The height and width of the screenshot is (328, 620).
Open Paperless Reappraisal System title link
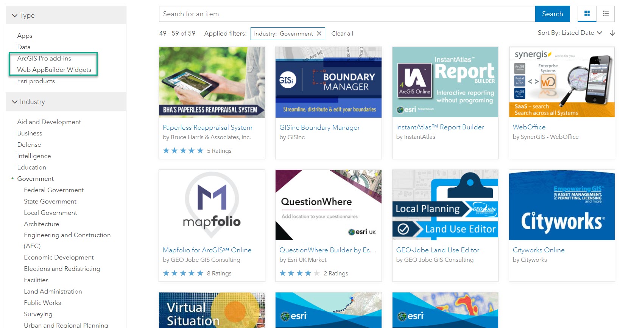tap(207, 127)
